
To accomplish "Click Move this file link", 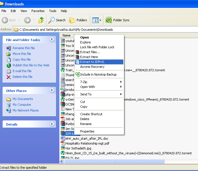I will [x=22, y=54].
